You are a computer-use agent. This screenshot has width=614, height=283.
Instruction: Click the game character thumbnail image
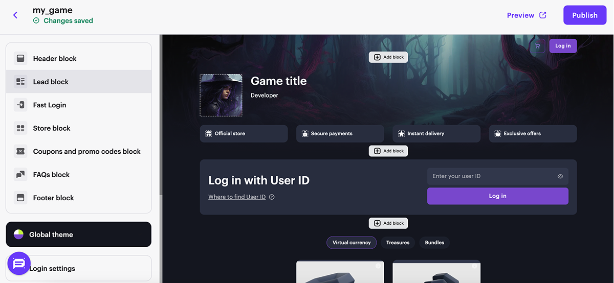pyautogui.click(x=221, y=95)
